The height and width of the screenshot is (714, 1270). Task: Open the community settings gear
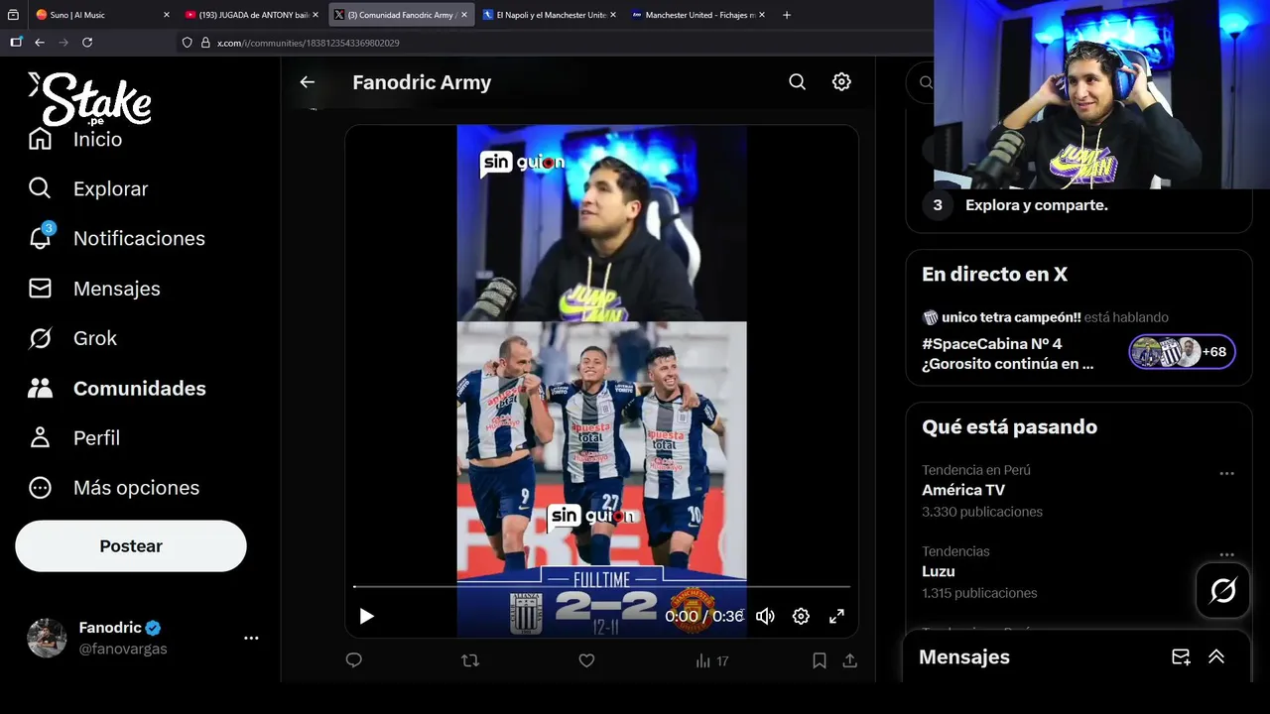841,82
